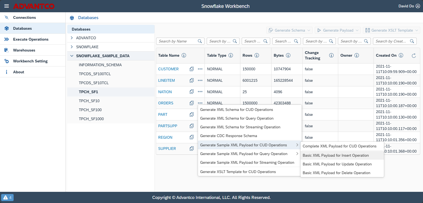Open the Generate XSLT Template dropdown
This screenshot has height=203, width=423.
(391, 30)
